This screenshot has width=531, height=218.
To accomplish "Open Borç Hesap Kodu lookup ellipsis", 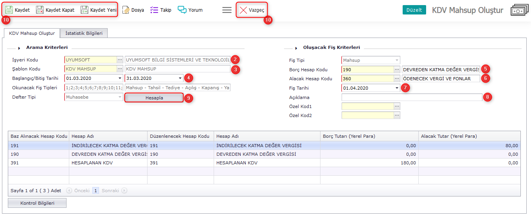I will (x=397, y=70).
